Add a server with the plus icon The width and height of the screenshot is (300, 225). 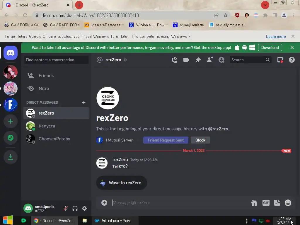click(11, 121)
